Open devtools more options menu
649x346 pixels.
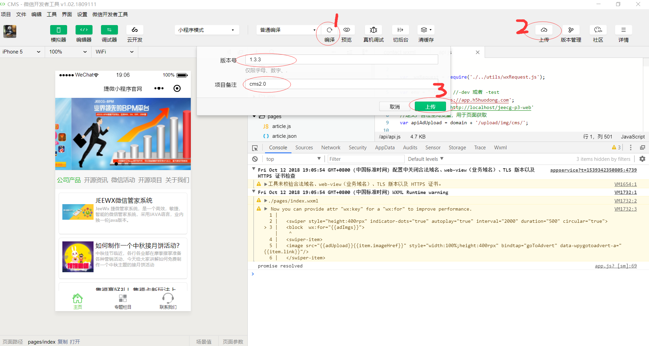tap(630, 148)
